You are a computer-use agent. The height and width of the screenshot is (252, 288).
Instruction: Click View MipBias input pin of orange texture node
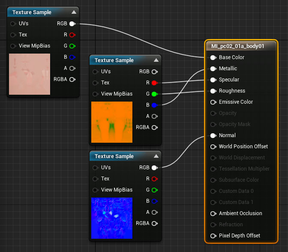pos(95,94)
